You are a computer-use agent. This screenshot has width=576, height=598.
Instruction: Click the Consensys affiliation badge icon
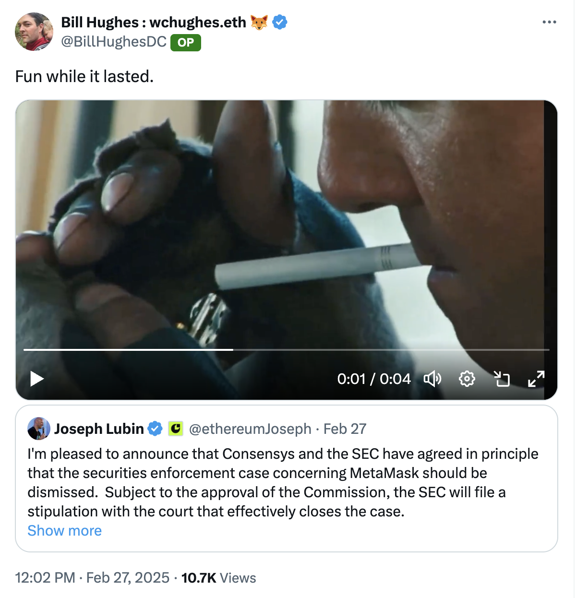coord(176,429)
